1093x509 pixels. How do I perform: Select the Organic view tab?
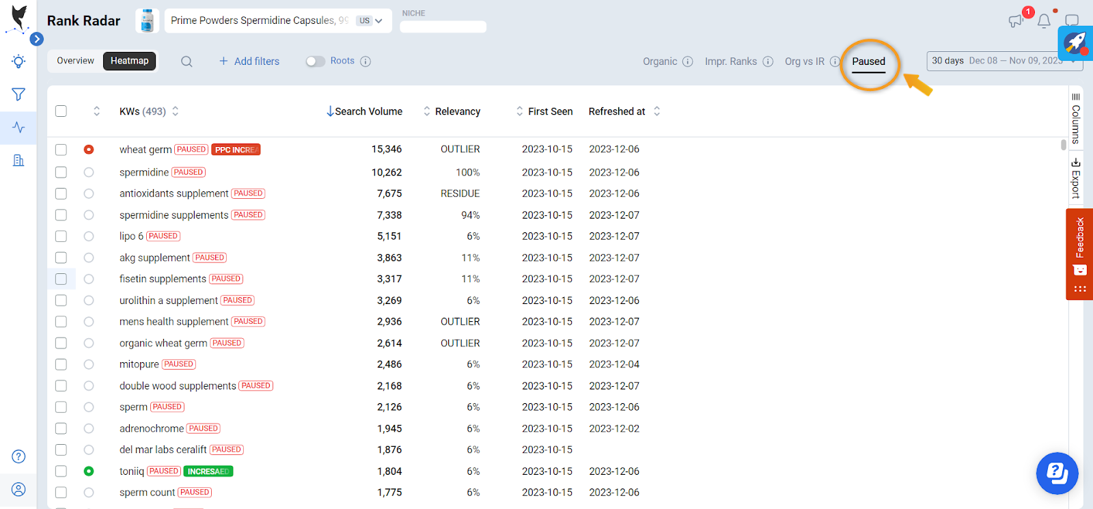pyautogui.click(x=660, y=61)
